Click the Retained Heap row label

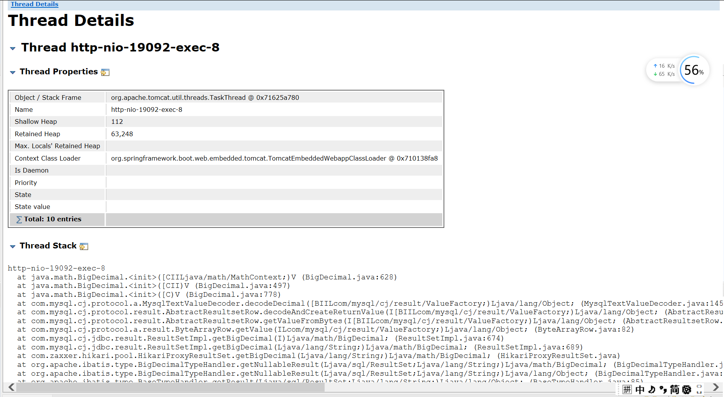pyautogui.click(x=37, y=134)
